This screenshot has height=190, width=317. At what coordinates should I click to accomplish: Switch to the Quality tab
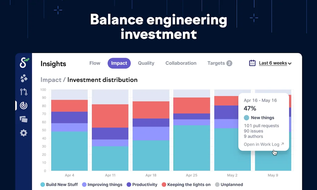(x=146, y=63)
